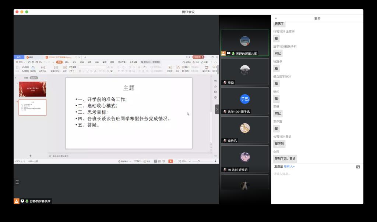Toggle Bold formatting in WPS ribbon

click(x=80, y=71)
